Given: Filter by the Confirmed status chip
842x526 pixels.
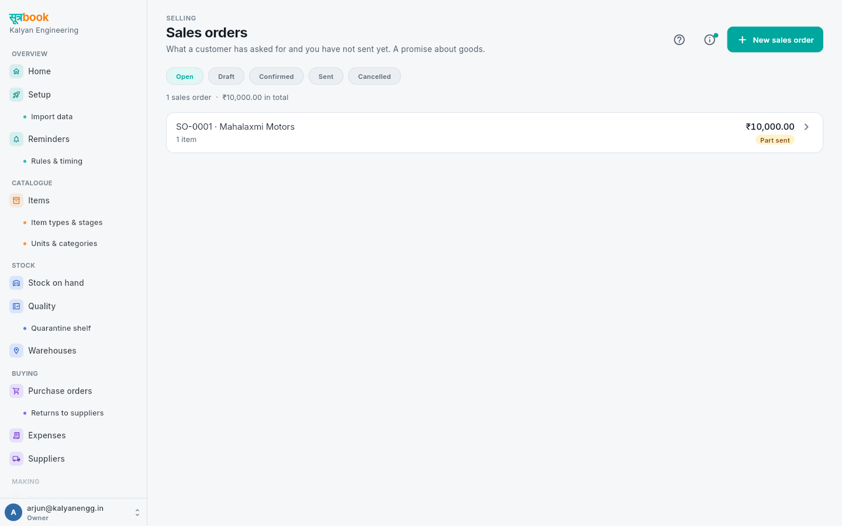Looking at the screenshot, I should 277,77.
